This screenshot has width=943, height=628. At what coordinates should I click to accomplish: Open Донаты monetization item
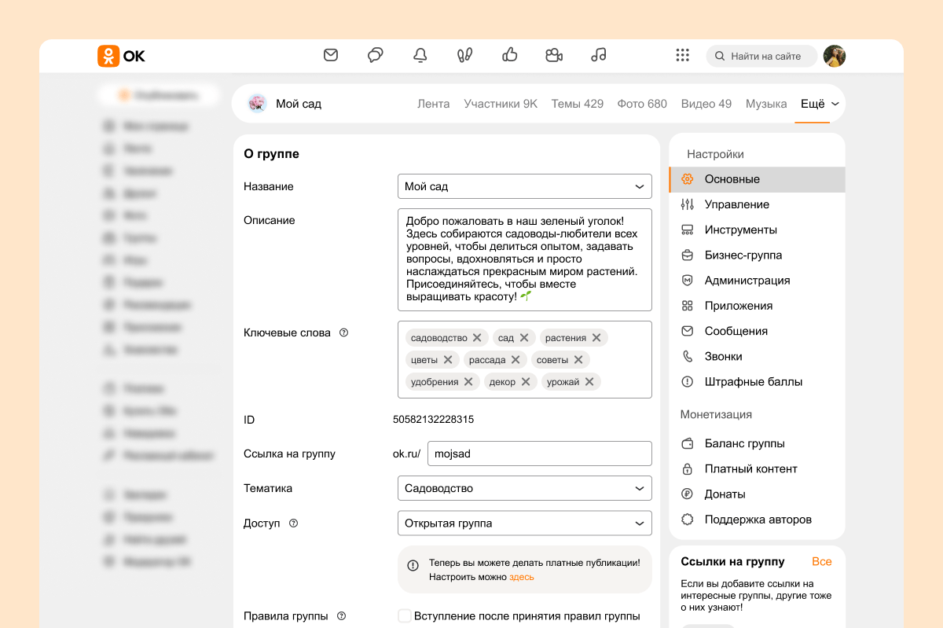[758, 494]
